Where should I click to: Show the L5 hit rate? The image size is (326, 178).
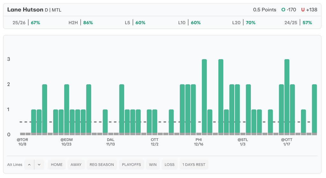[135, 23]
